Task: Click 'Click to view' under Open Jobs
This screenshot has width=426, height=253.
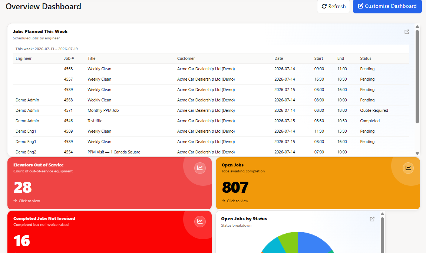Action: [235, 201]
